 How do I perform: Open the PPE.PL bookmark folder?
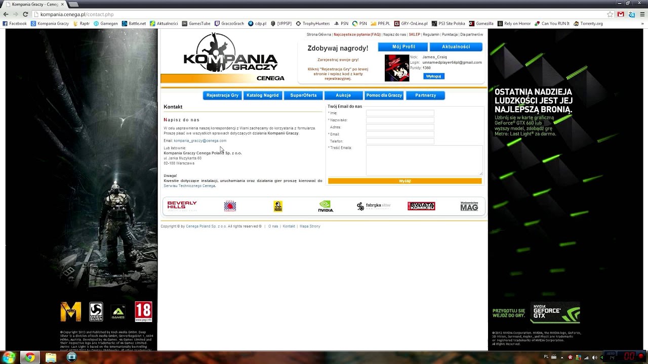click(380, 24)
